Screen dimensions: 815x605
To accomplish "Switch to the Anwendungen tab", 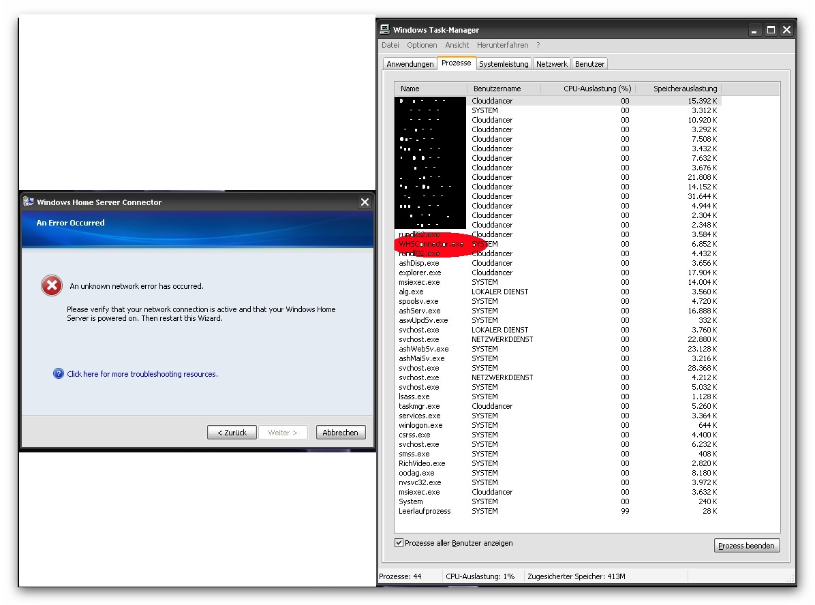I will pos(410,64).
